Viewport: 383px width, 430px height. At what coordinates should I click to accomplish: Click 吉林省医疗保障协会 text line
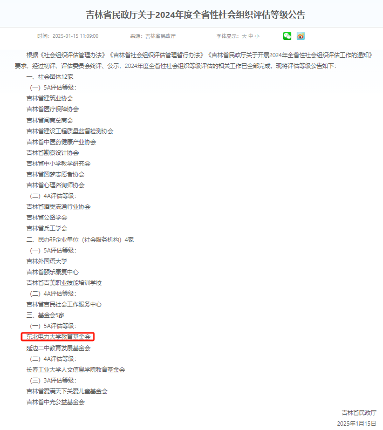coord(53,109)
